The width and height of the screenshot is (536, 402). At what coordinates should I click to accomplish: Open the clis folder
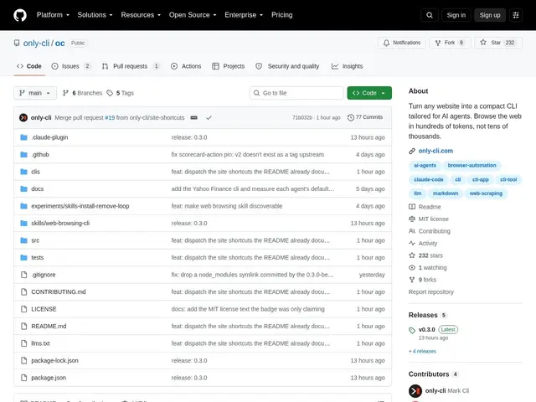35,172
